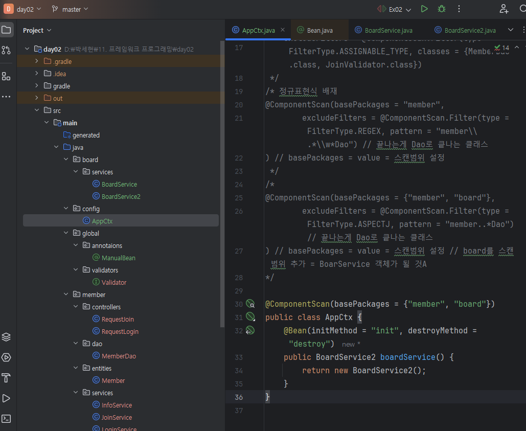The width and height of the screenshot is (526, 431).
Task: Select the ManualBean annotation file
Action: coord(118,258)
